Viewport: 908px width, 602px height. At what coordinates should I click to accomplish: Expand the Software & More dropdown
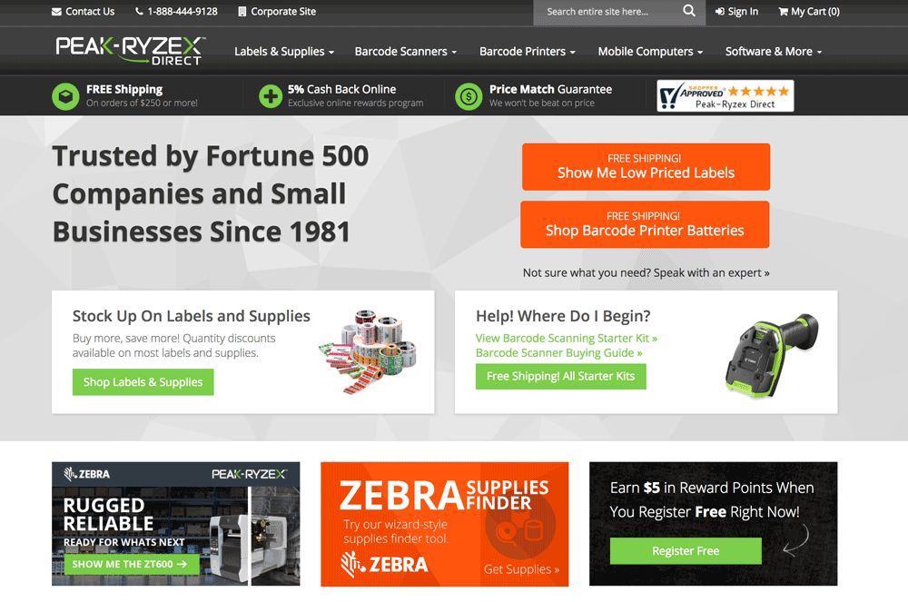click(x=773, y=52)
